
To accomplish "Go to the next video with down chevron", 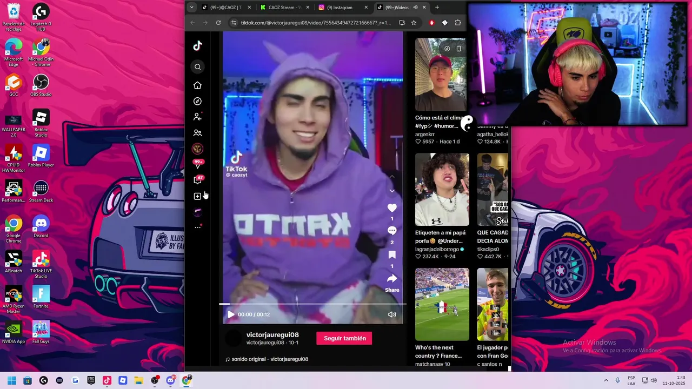I will [x=392, y=191].
